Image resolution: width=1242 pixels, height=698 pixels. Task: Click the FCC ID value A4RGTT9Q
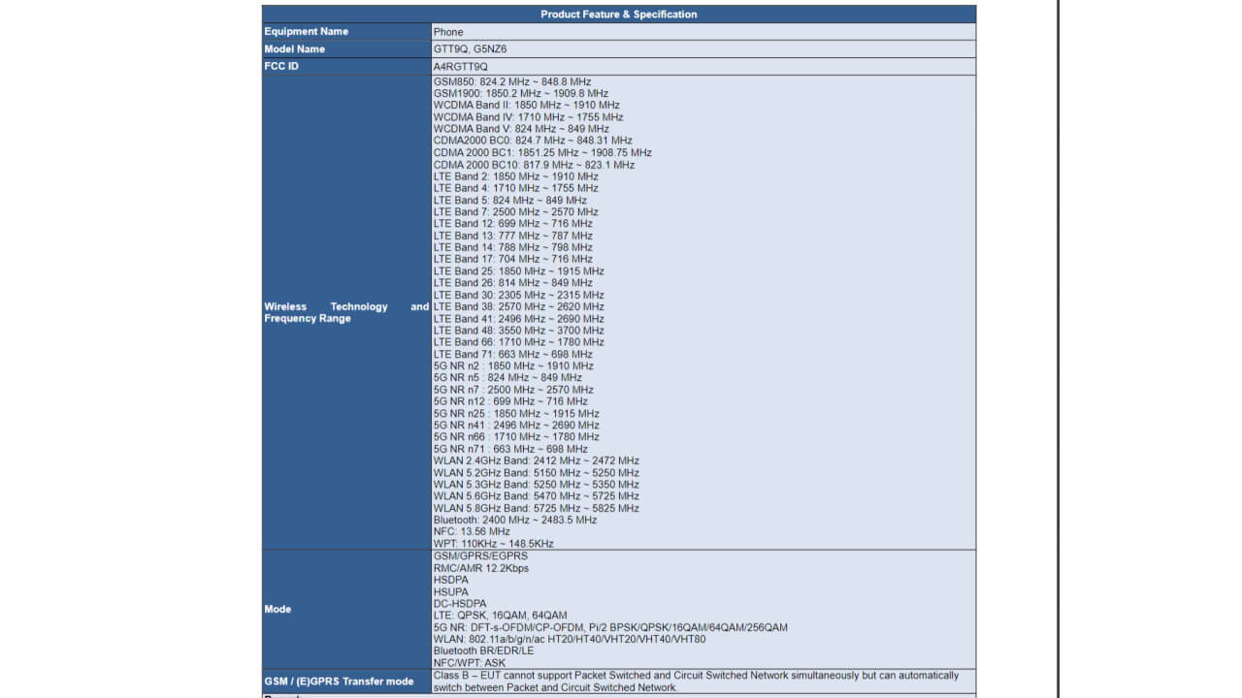click(x=460, y=67)
